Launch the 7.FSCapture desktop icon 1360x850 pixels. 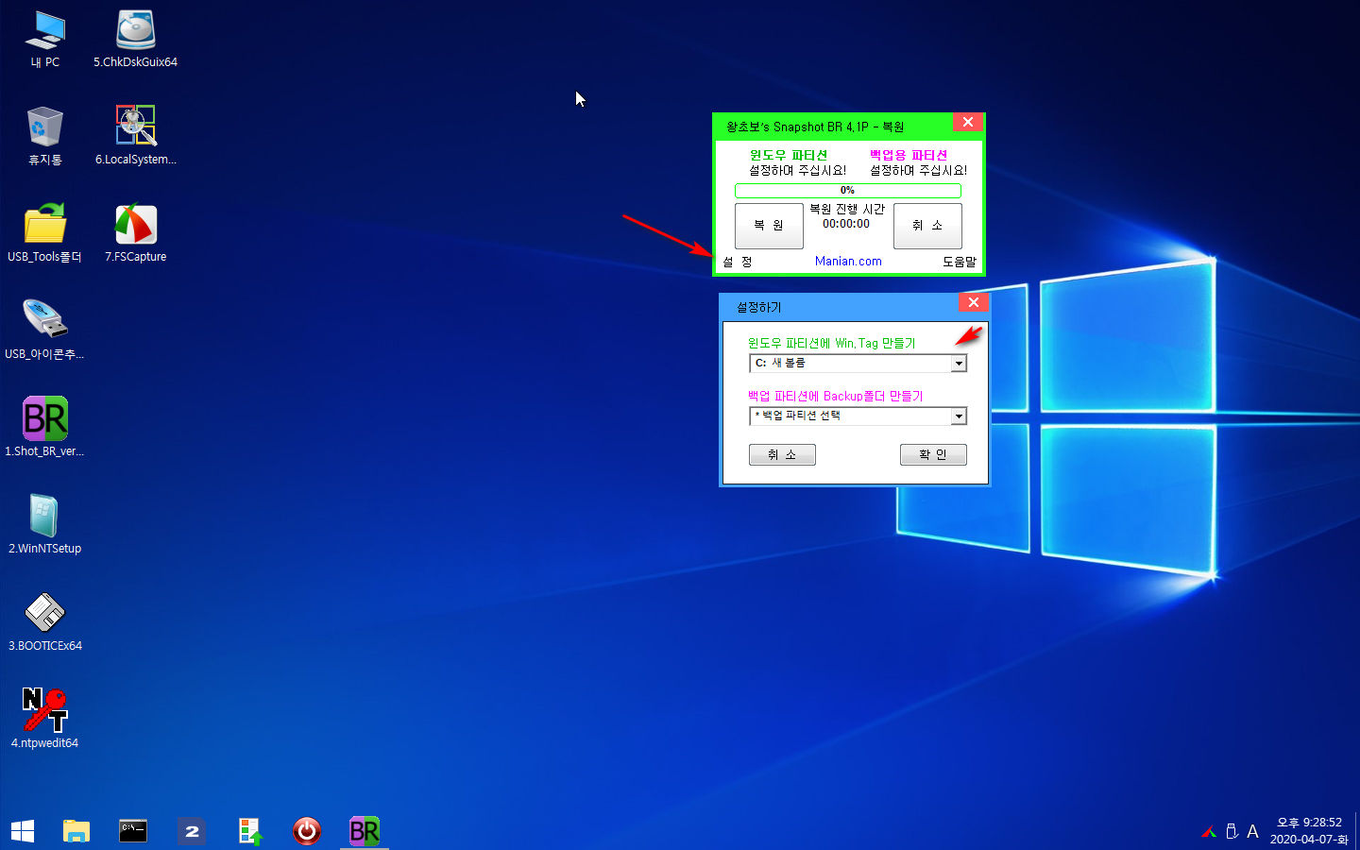(x=135, y=233)
